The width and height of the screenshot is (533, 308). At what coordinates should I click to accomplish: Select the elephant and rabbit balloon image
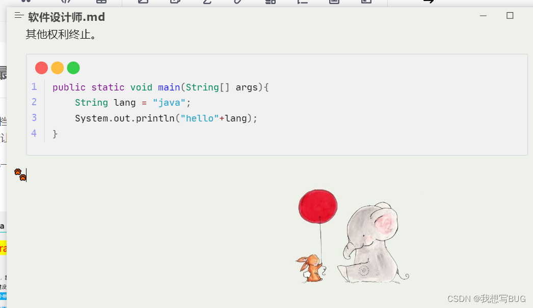click(x=352, y=236)
